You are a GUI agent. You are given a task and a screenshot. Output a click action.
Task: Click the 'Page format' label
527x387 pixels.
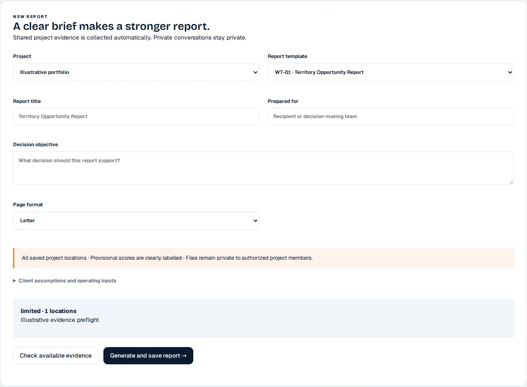28,205
